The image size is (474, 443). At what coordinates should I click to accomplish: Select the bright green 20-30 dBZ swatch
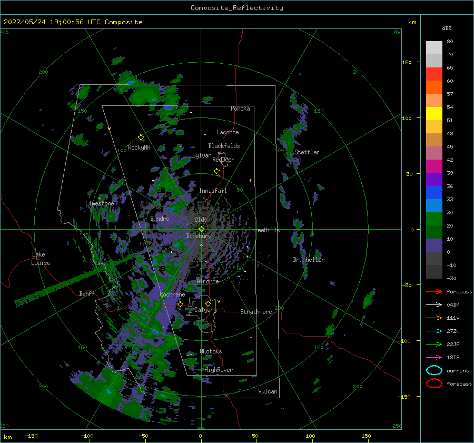[434, 219]
